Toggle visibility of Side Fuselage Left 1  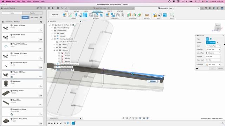(x=55, y=39)
